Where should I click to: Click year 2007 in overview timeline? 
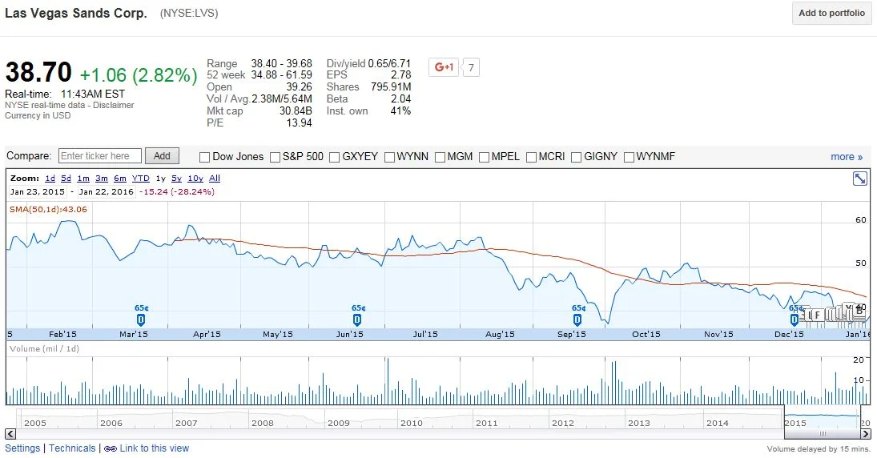coord(187,424)
